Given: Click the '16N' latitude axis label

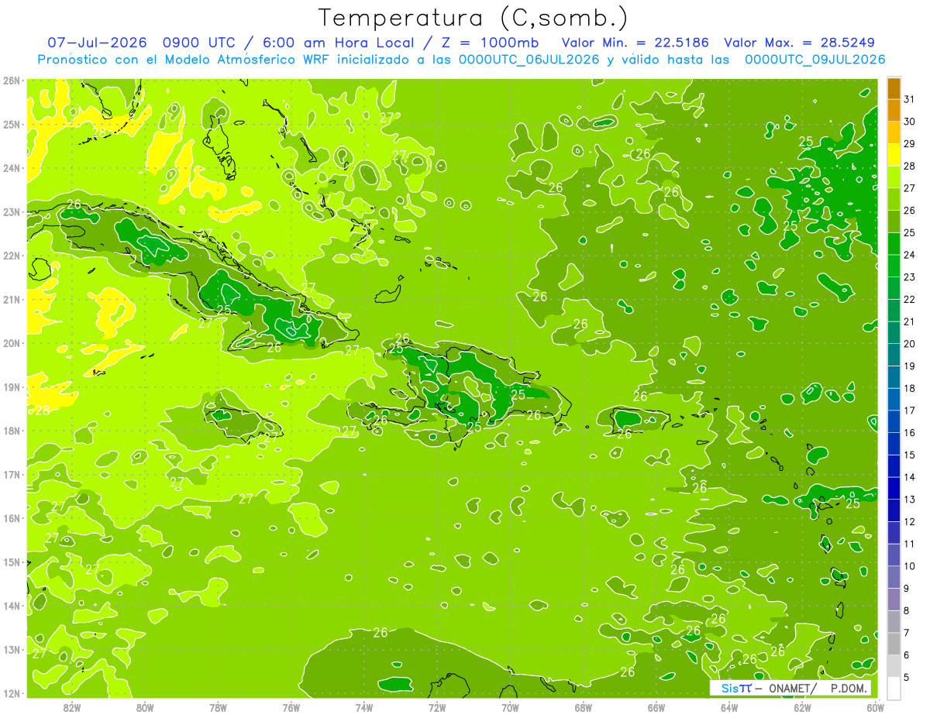Looking at the screenshot, I should [x=12, y=518].
